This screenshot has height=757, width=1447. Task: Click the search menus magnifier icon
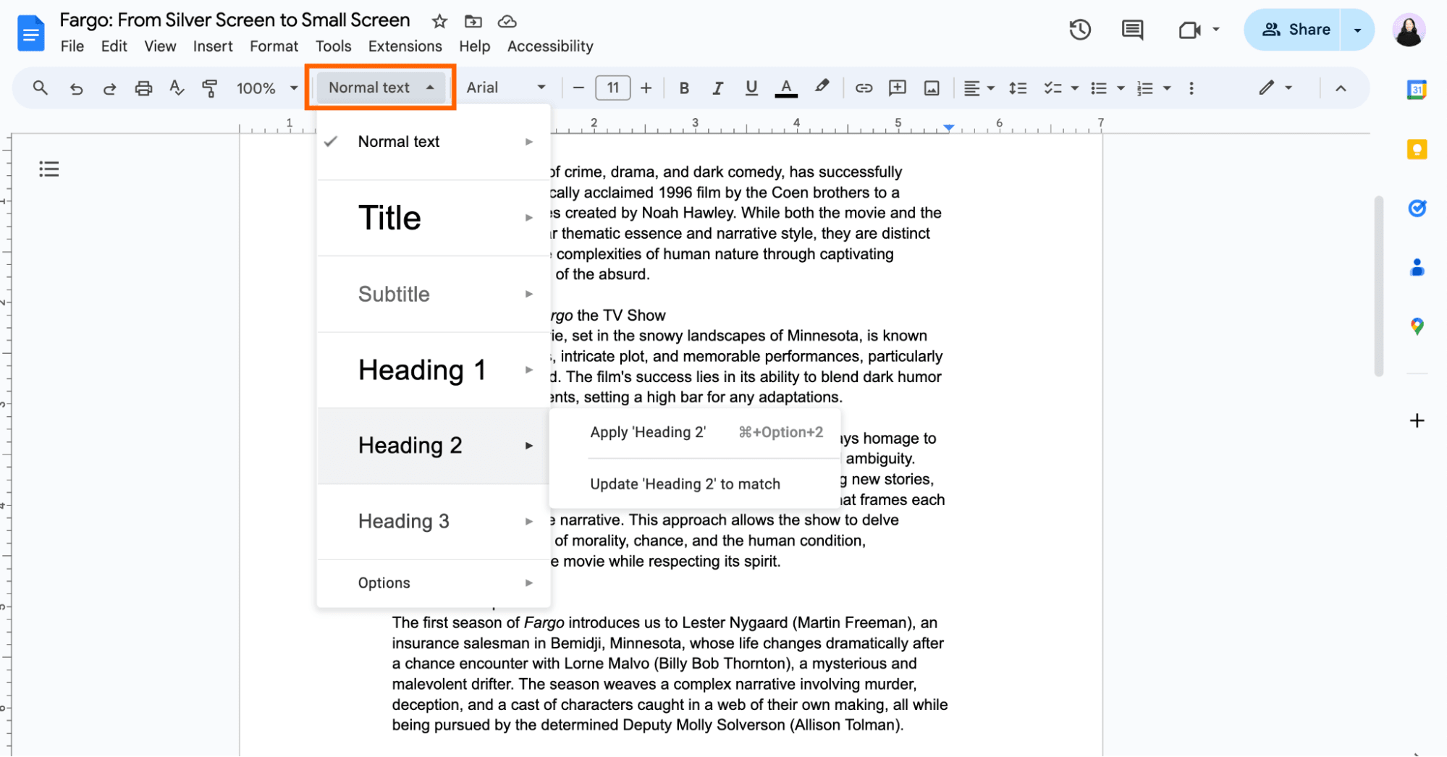[x=41, y=88]
